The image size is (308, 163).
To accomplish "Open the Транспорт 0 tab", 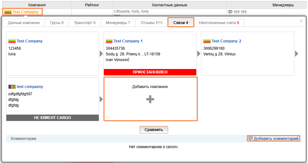I will tap(85, 23).
